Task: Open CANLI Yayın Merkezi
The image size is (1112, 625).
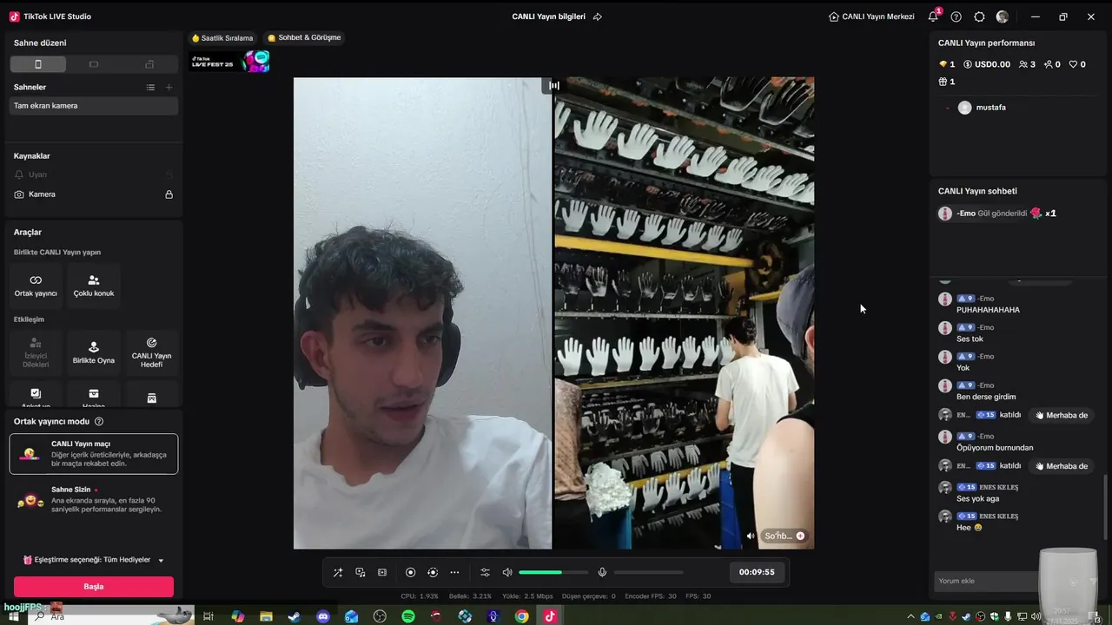Action: (x=871, y=16)
